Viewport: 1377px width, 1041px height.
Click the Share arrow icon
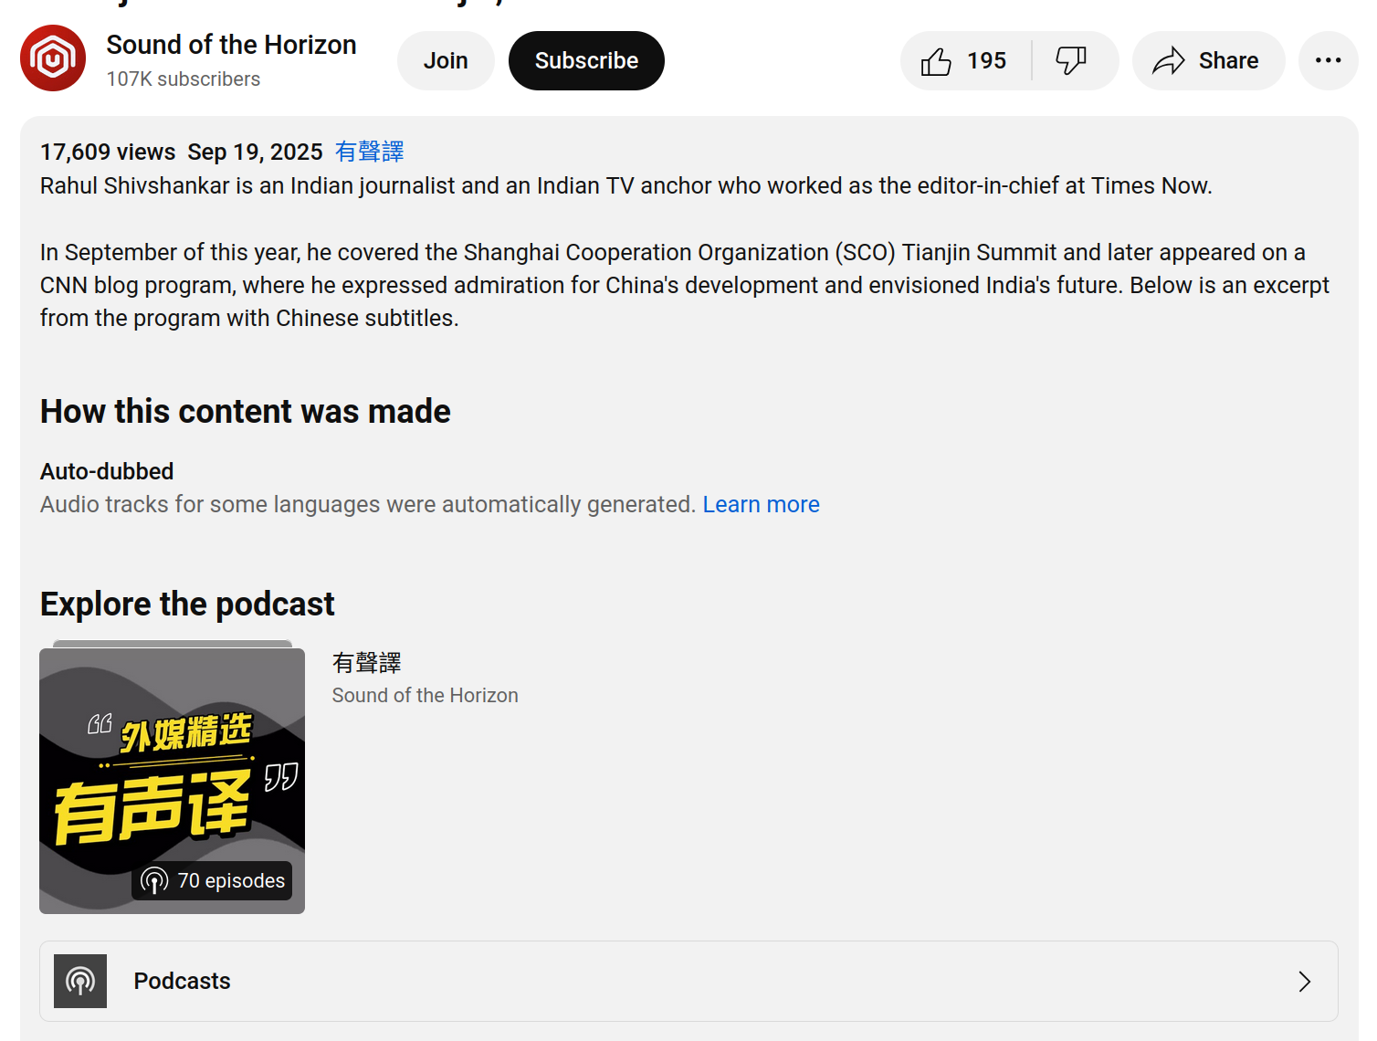point(1168,61)
